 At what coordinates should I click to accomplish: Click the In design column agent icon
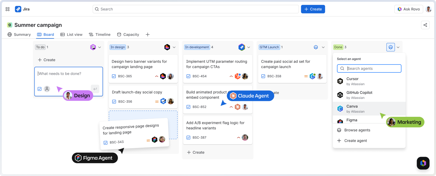point(167,47)
